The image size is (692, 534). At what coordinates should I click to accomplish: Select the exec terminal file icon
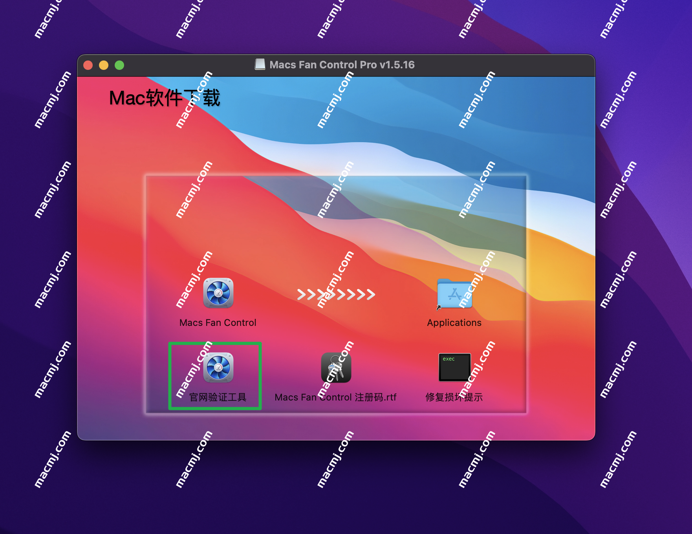point(454,368)
